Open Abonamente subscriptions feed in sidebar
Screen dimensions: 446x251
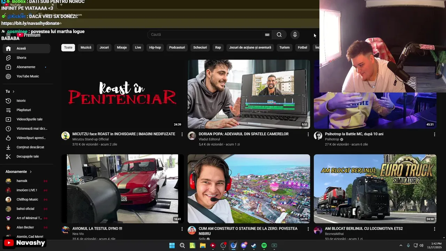point(26,67)
